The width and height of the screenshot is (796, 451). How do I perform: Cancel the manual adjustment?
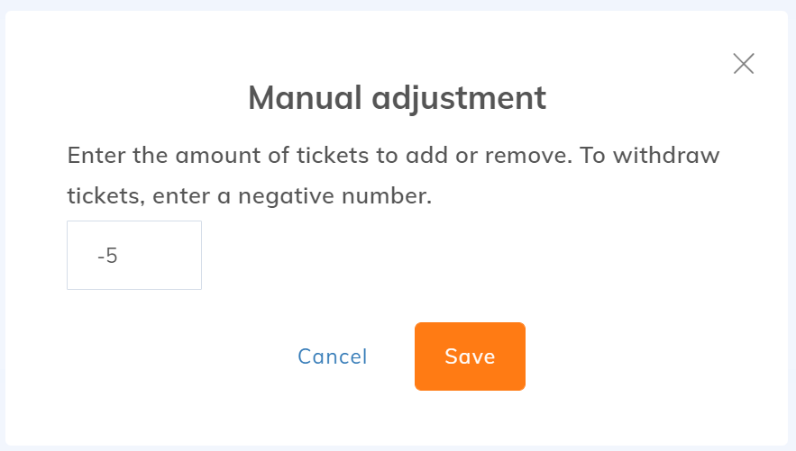332,356
